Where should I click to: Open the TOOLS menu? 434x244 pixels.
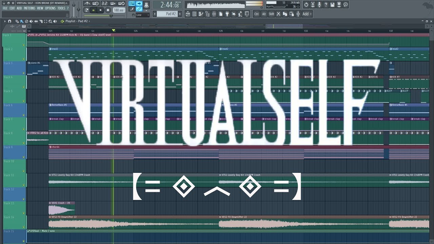tap(61, 8)
